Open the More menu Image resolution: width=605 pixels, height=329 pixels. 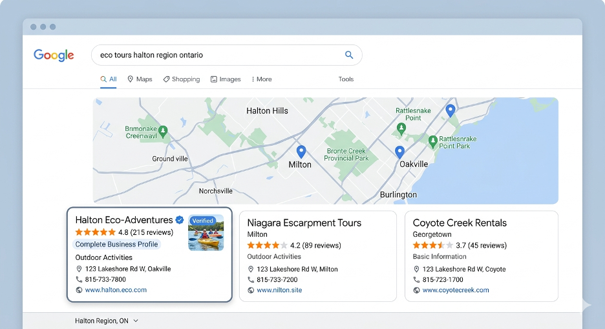tap(261, 79)
